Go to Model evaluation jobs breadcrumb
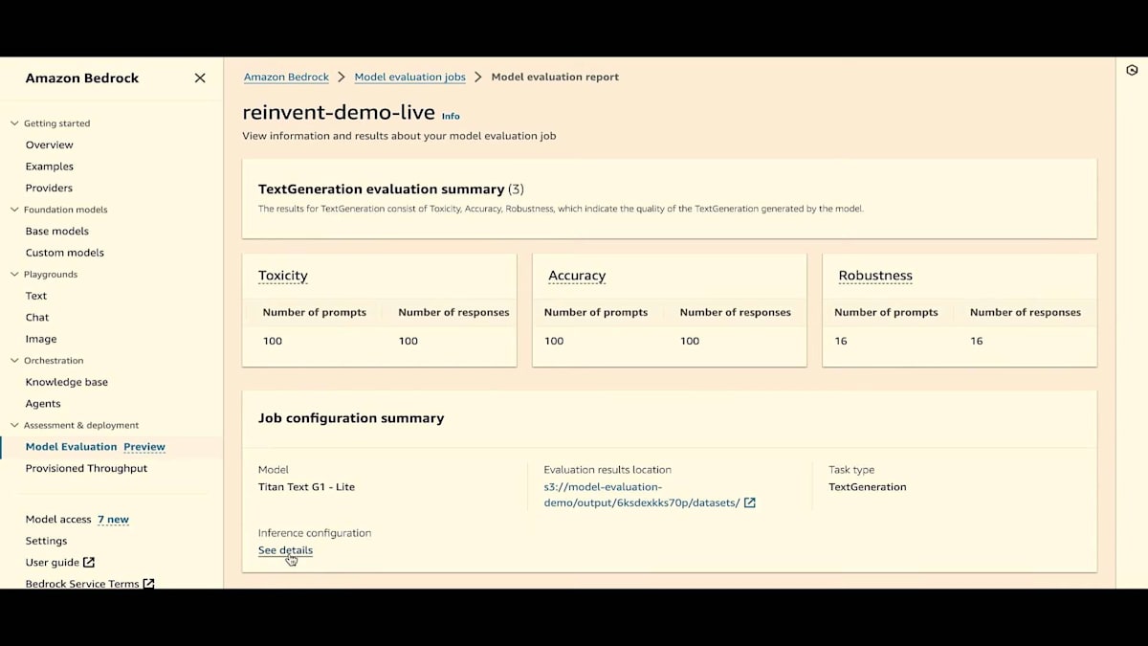Screen dimensions: 1148x646 409,78
